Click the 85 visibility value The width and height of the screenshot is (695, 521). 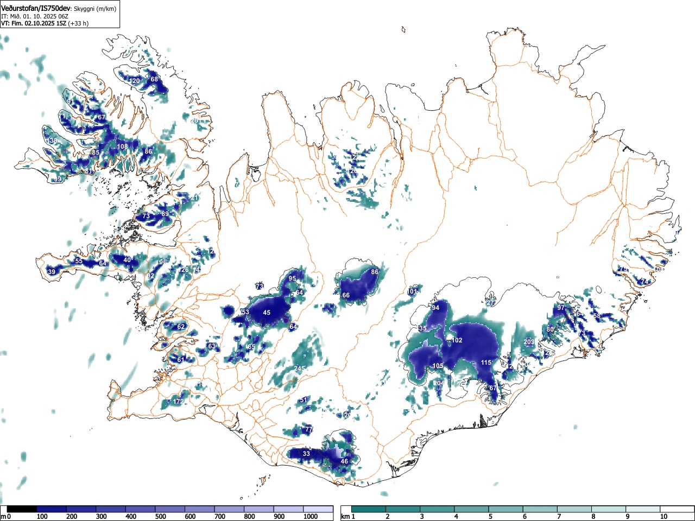tap(96, 153)
